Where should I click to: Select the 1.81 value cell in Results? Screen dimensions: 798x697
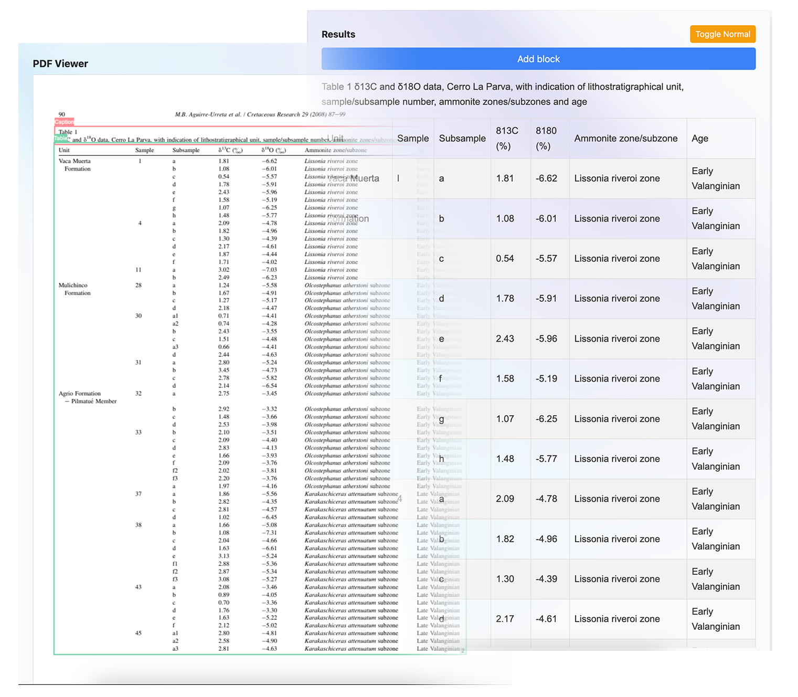510,178
